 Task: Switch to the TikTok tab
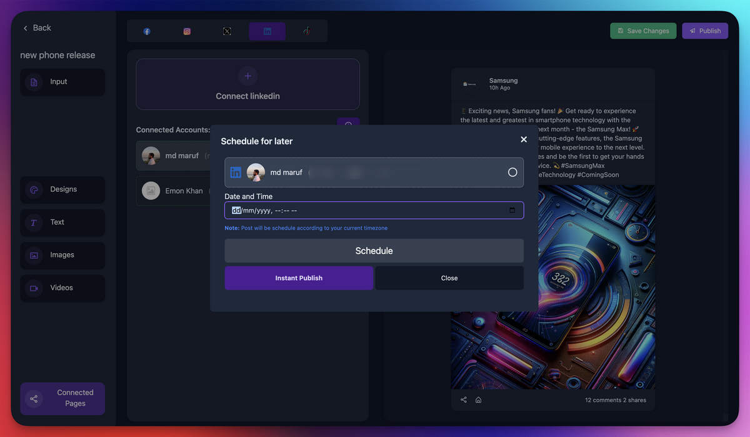point(307,31)
